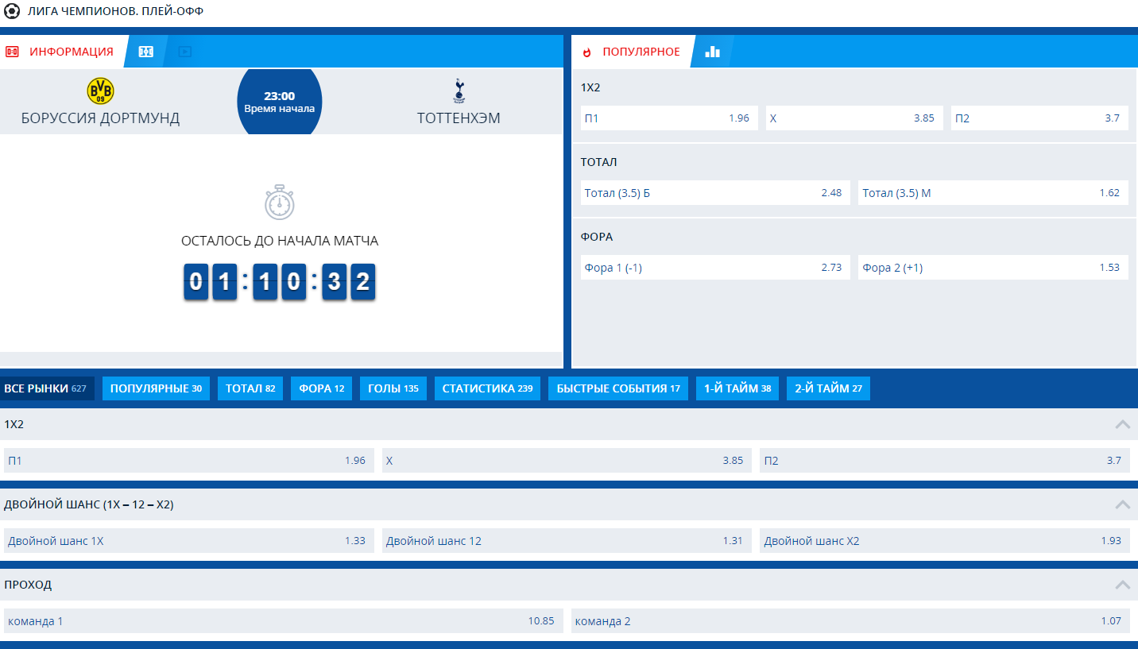Click the stopwatch icon above countdown
This screenshot has width=1138, height=649.
tap(280, 203)
